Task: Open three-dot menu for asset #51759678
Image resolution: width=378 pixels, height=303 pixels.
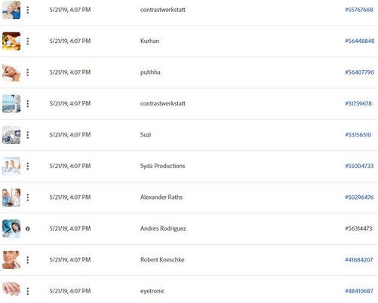Action: pyautogui.click(x=28, y=103)
